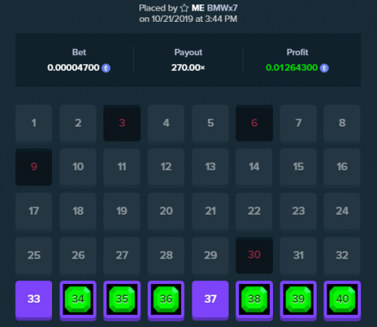Tap tile 13

[x=210, y=167]
